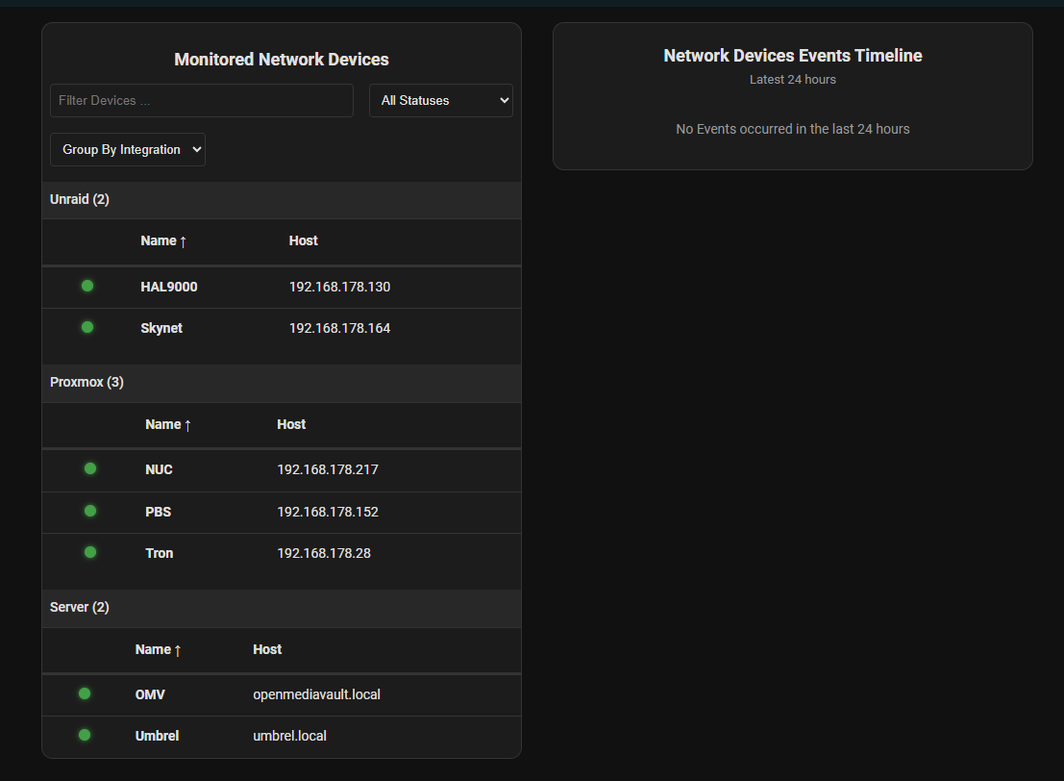This screenshot has height=781, width=1064.
Task: Open the Group By Integration dropdown
Action: pos(127,149)
